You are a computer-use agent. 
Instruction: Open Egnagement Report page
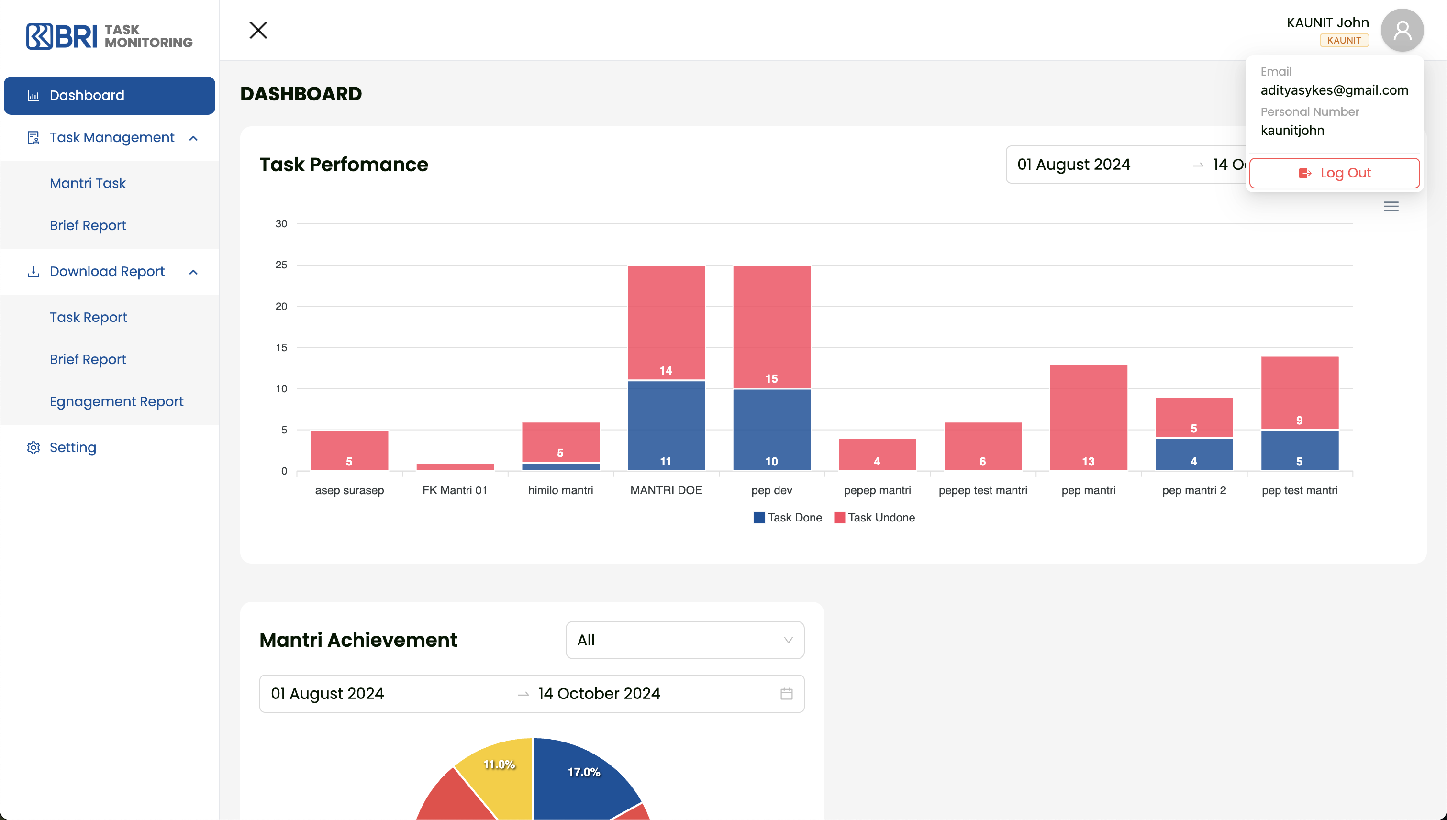tap(116, 401)
